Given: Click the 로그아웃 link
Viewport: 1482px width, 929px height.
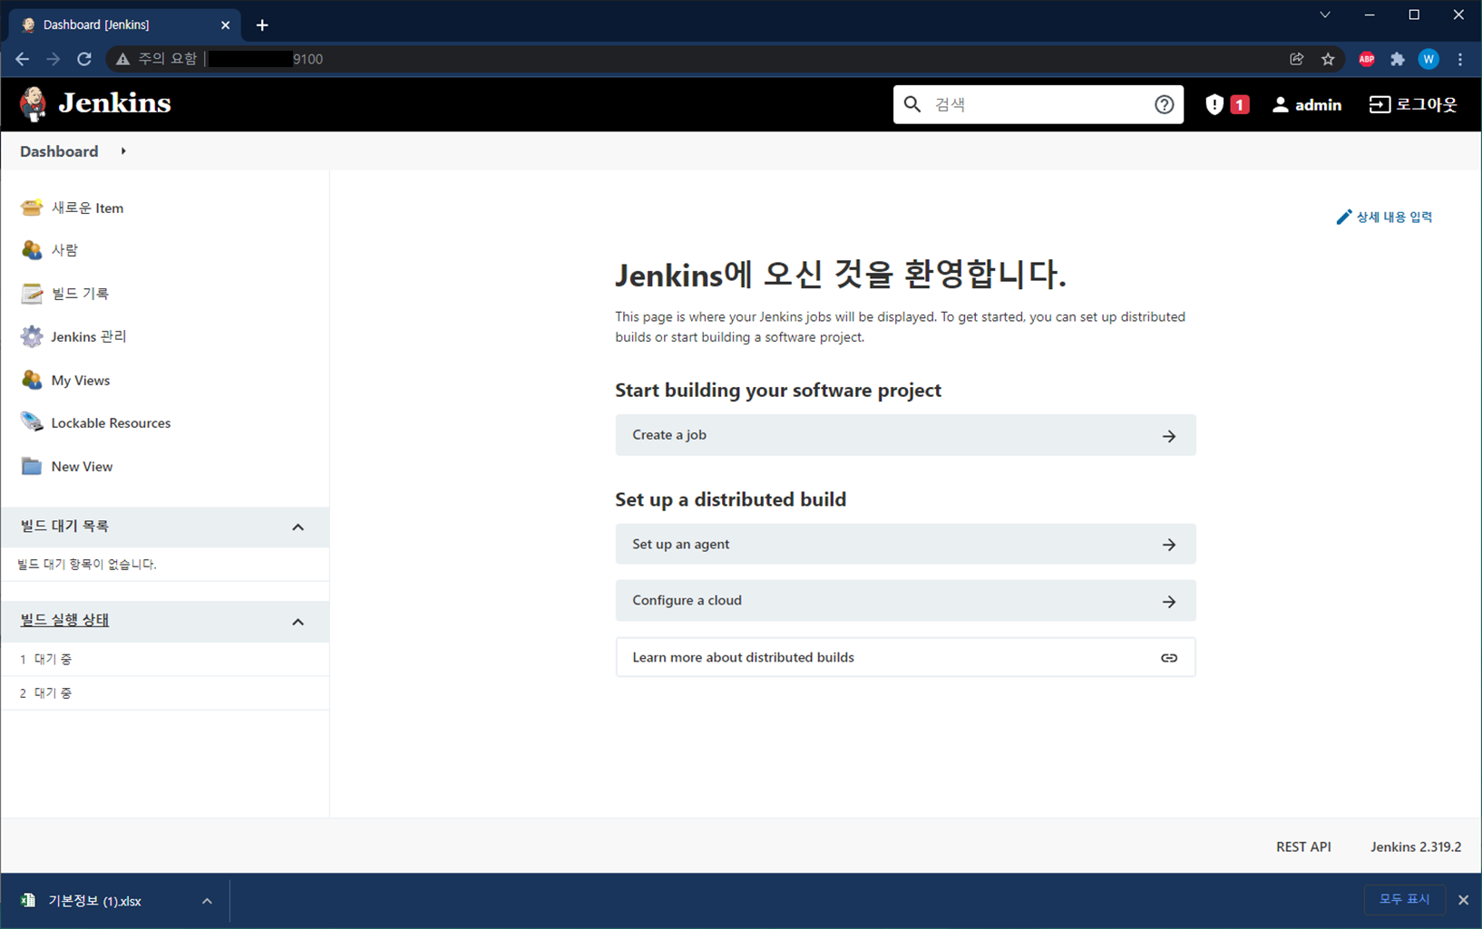Looking at the screenshot, I should tap(1413, 105).
